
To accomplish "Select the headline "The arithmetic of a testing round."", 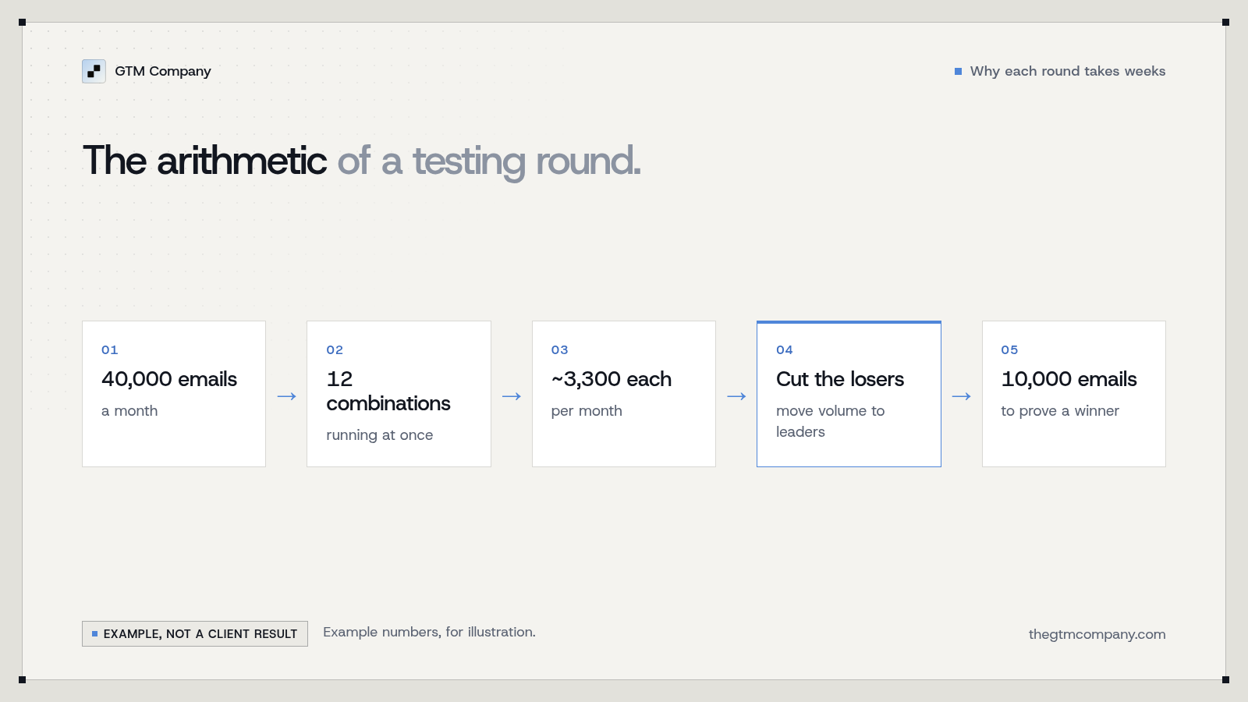I will (362, 161).
